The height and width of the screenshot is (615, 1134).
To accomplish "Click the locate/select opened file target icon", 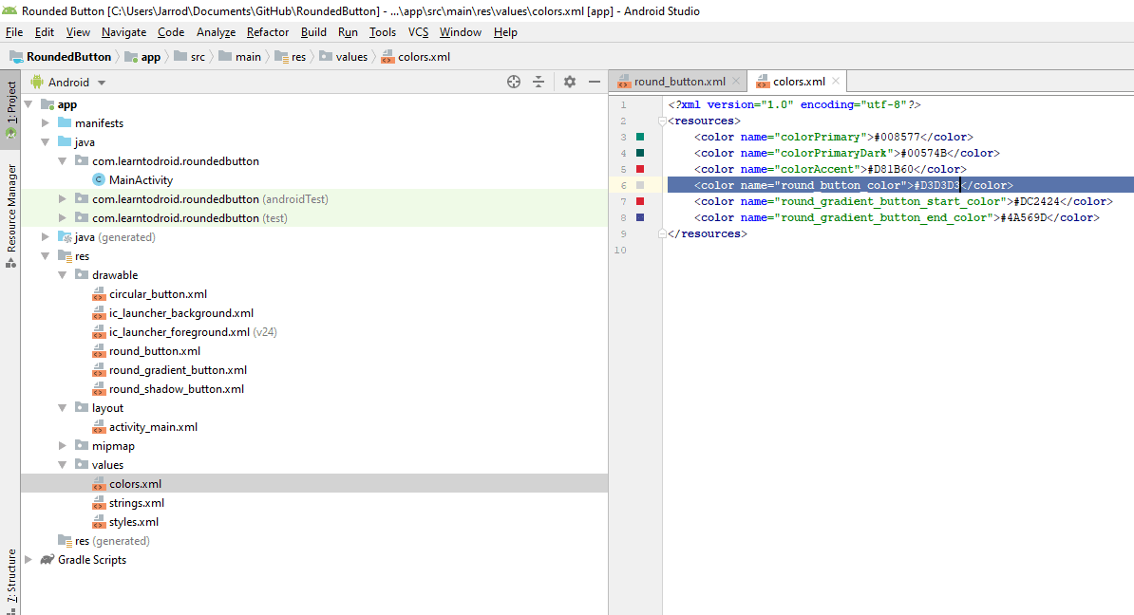I will tap(514, 82).
